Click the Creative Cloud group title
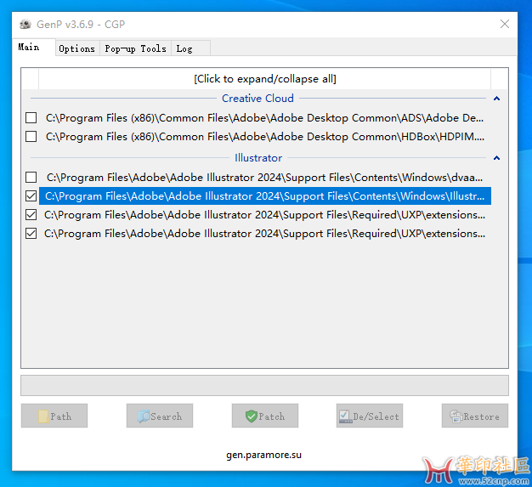532x487 pixels. tap(258, 99)
